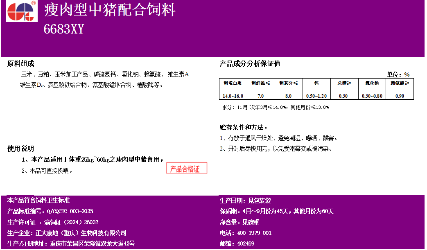Click the 原料组成 section heading

click(20, 64)
